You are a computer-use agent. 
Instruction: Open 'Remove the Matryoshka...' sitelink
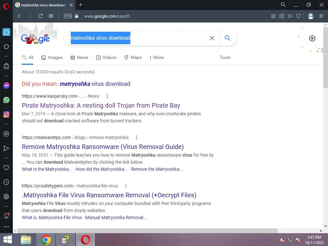[157, 169]
